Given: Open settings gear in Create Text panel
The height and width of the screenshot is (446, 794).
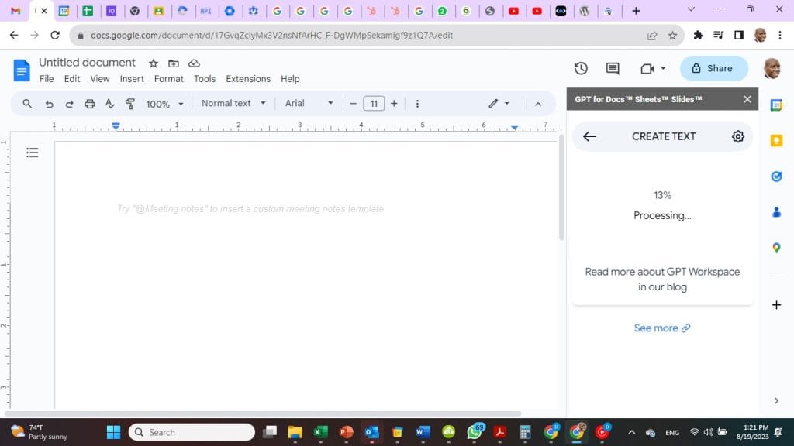Looking at the screenshot, I should 737,136.
